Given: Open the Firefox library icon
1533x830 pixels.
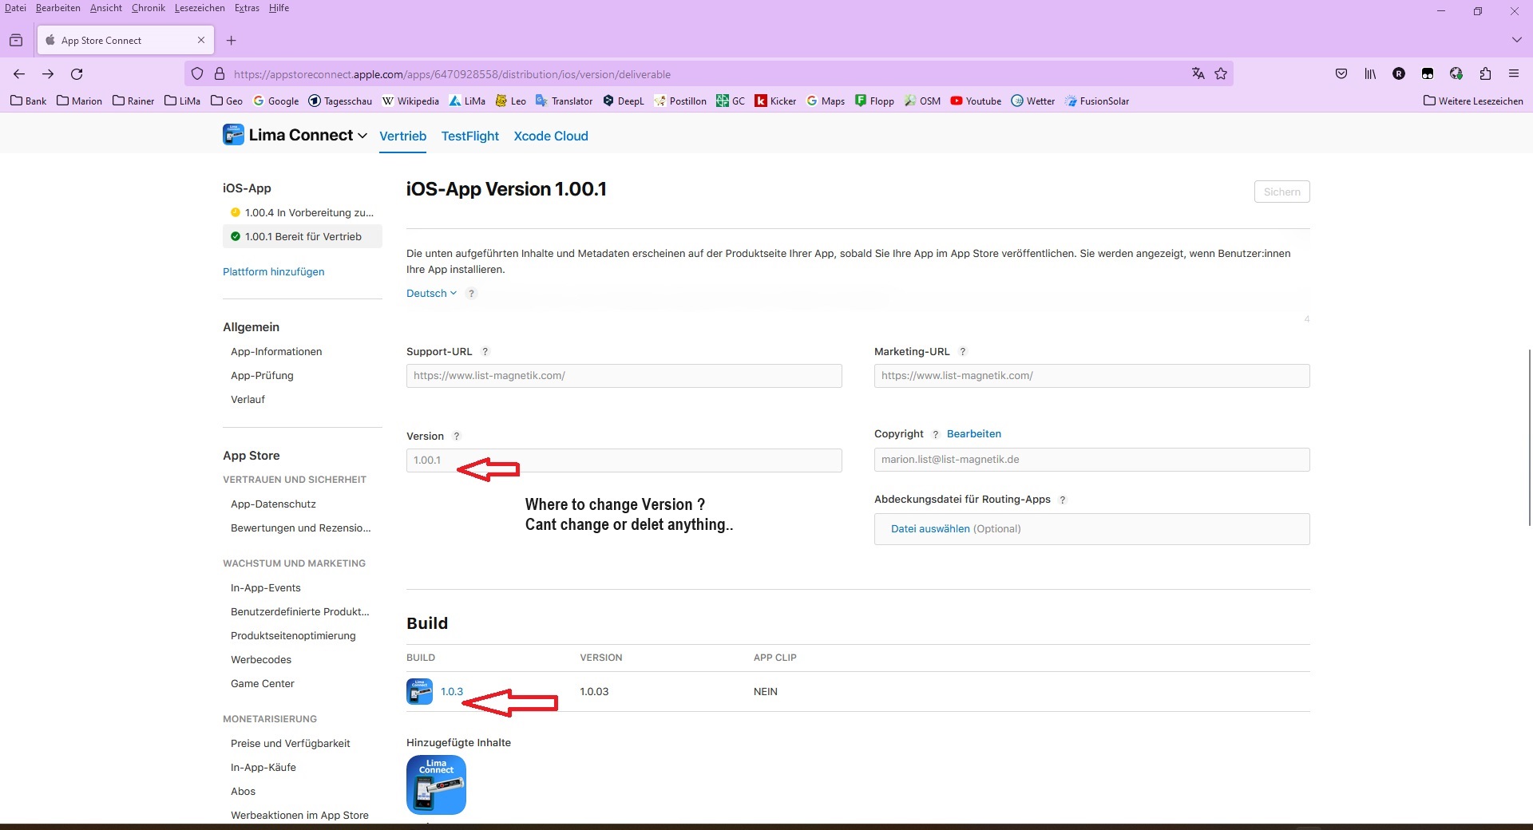Looking at the screenshot, I should [1370, 74].
